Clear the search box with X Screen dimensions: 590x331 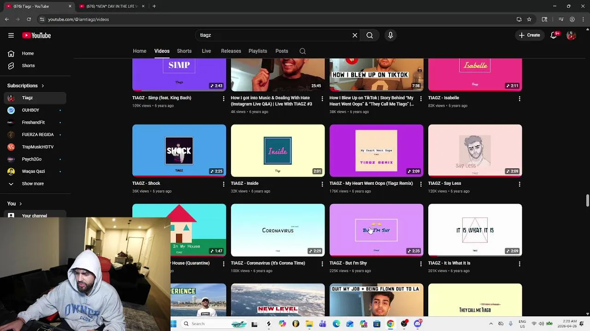(355, 35)
